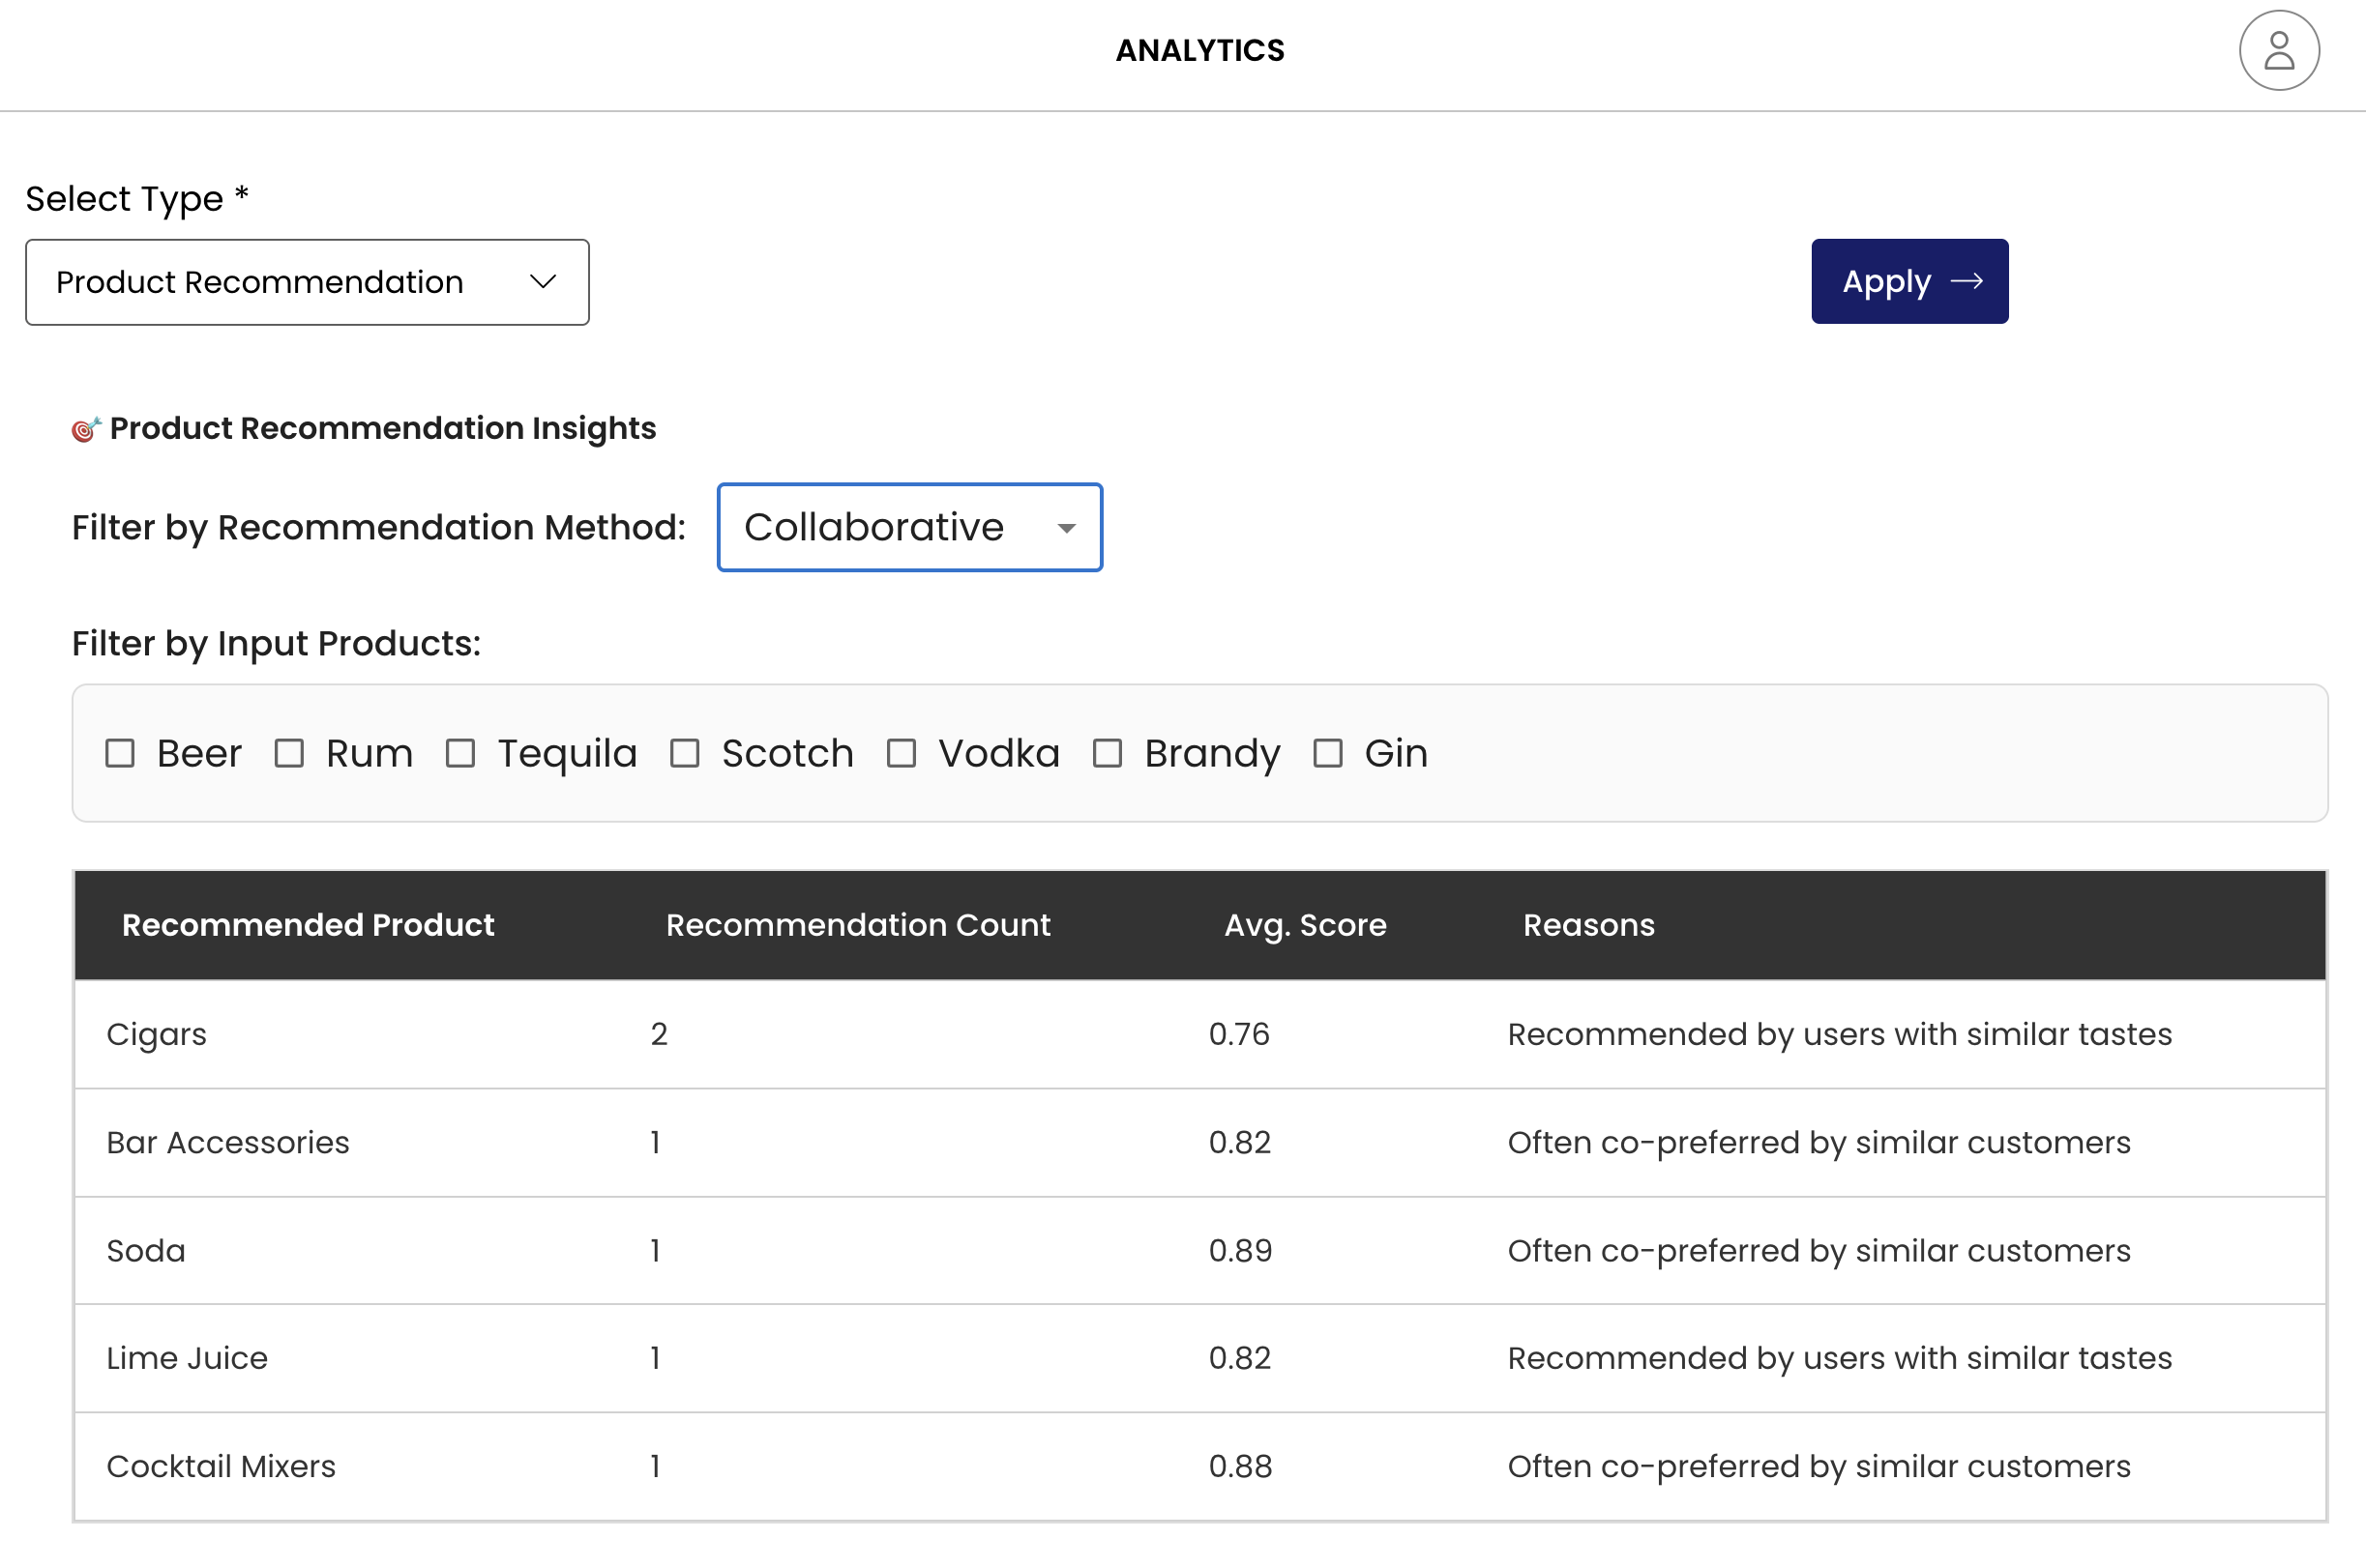Click the arrow icon on Apply button

(x=1965, y=282)
